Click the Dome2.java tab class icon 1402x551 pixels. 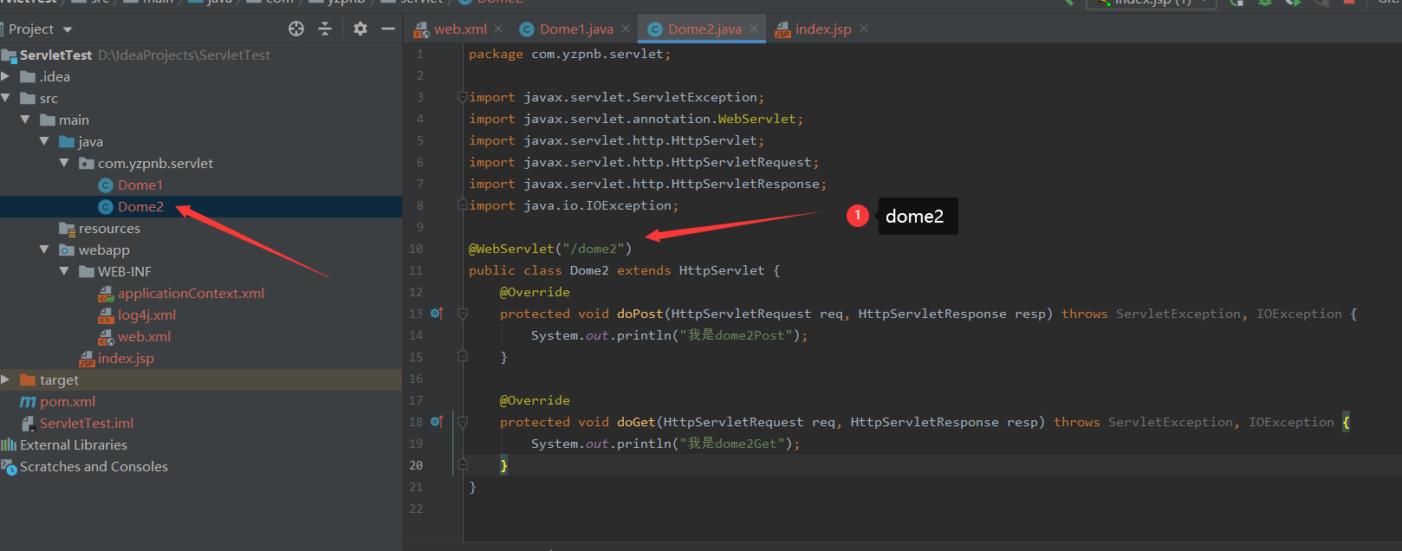pos(655,29)
